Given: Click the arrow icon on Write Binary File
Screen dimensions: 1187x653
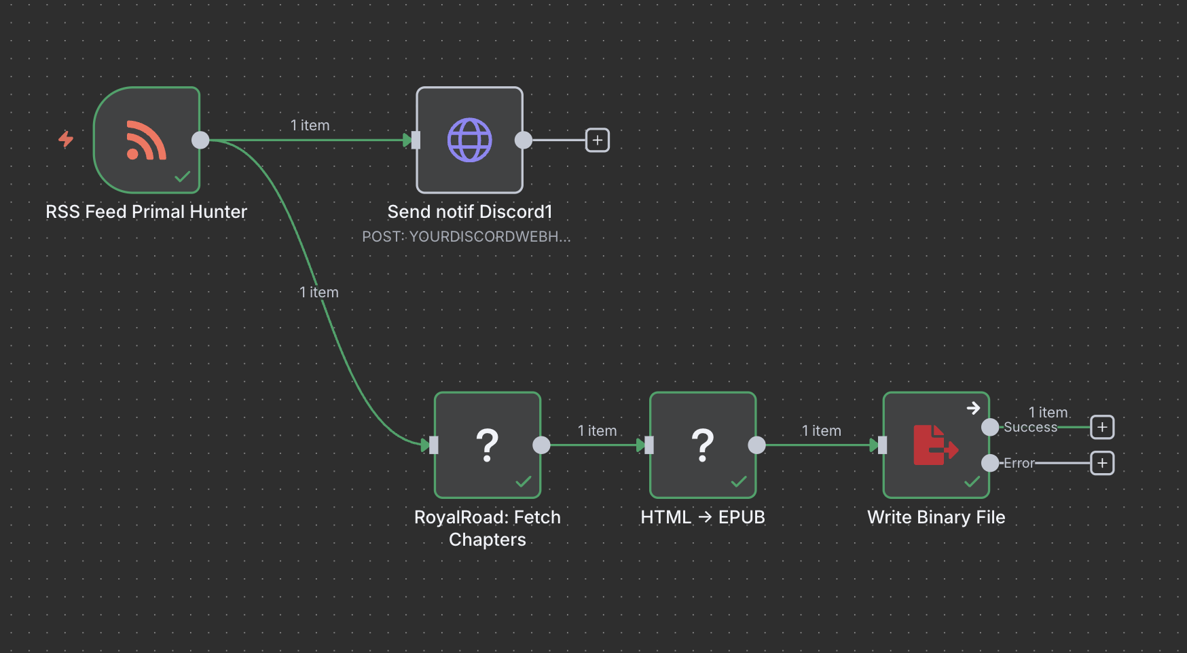Looking at the screenshot, I should point(974,408).
